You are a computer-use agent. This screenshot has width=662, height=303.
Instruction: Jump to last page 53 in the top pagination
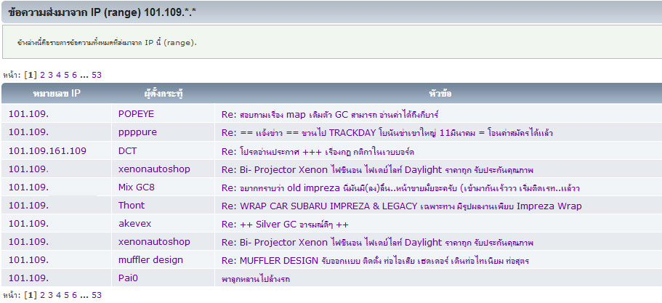[x=97, y=74]
